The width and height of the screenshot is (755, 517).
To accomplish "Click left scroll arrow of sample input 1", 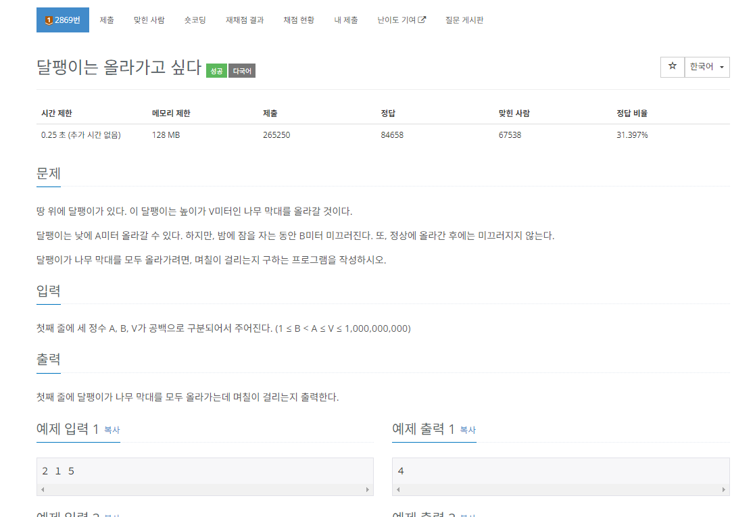I will pyautogui.click(x=43, y=489).
